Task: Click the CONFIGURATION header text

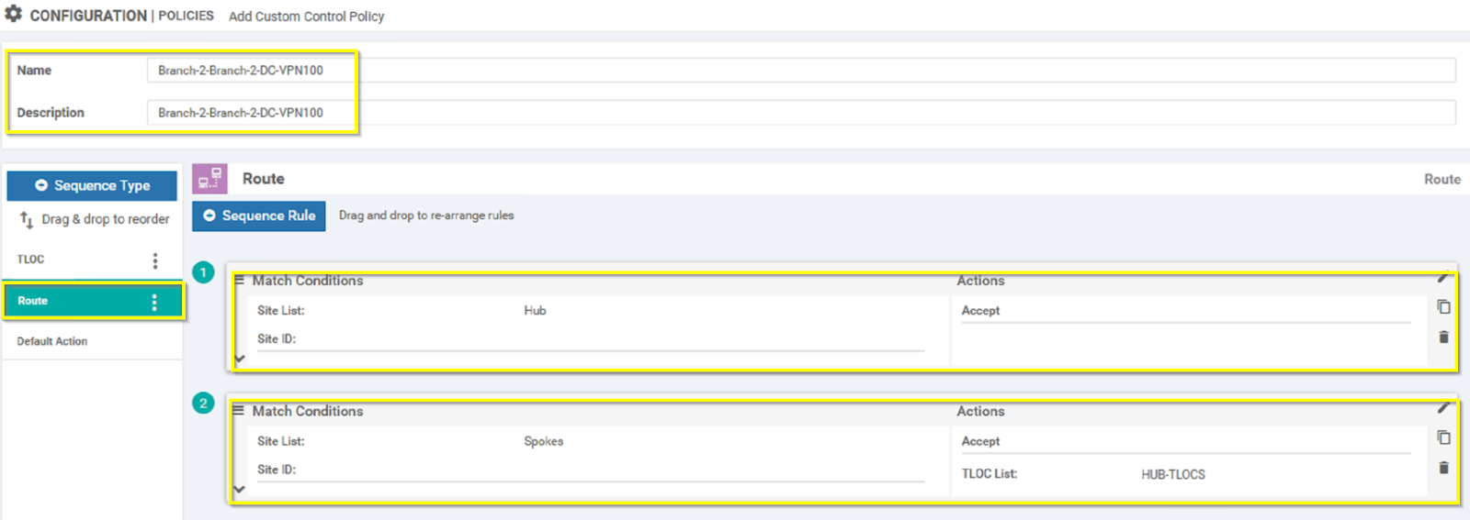Action: 88,16
